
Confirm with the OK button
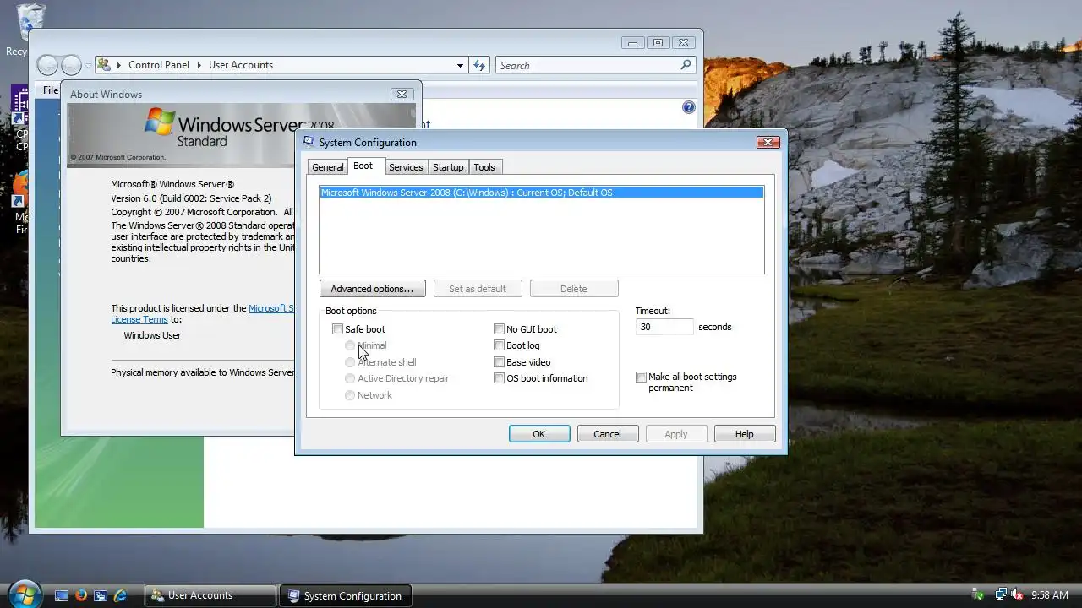coord(539,434)
